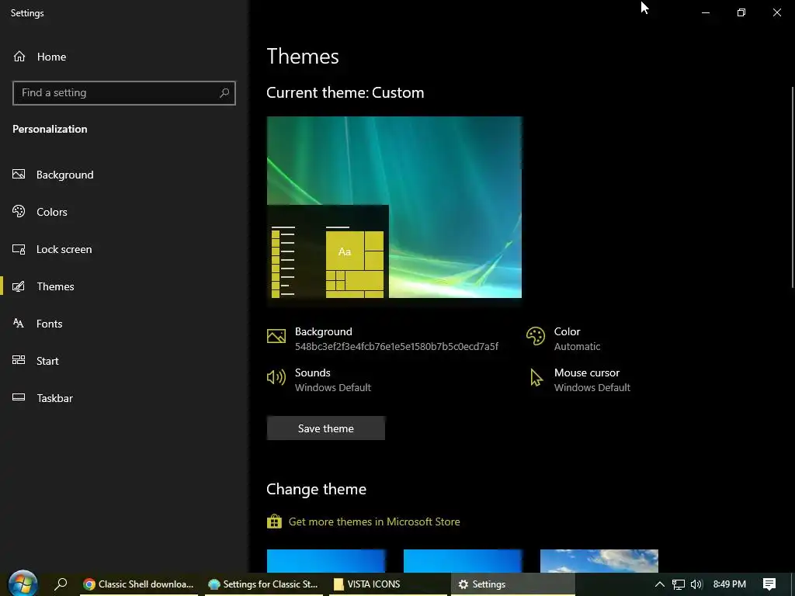
Task: Click the current theme preview image
Action: pyautogui.click(x=394, y=207)
